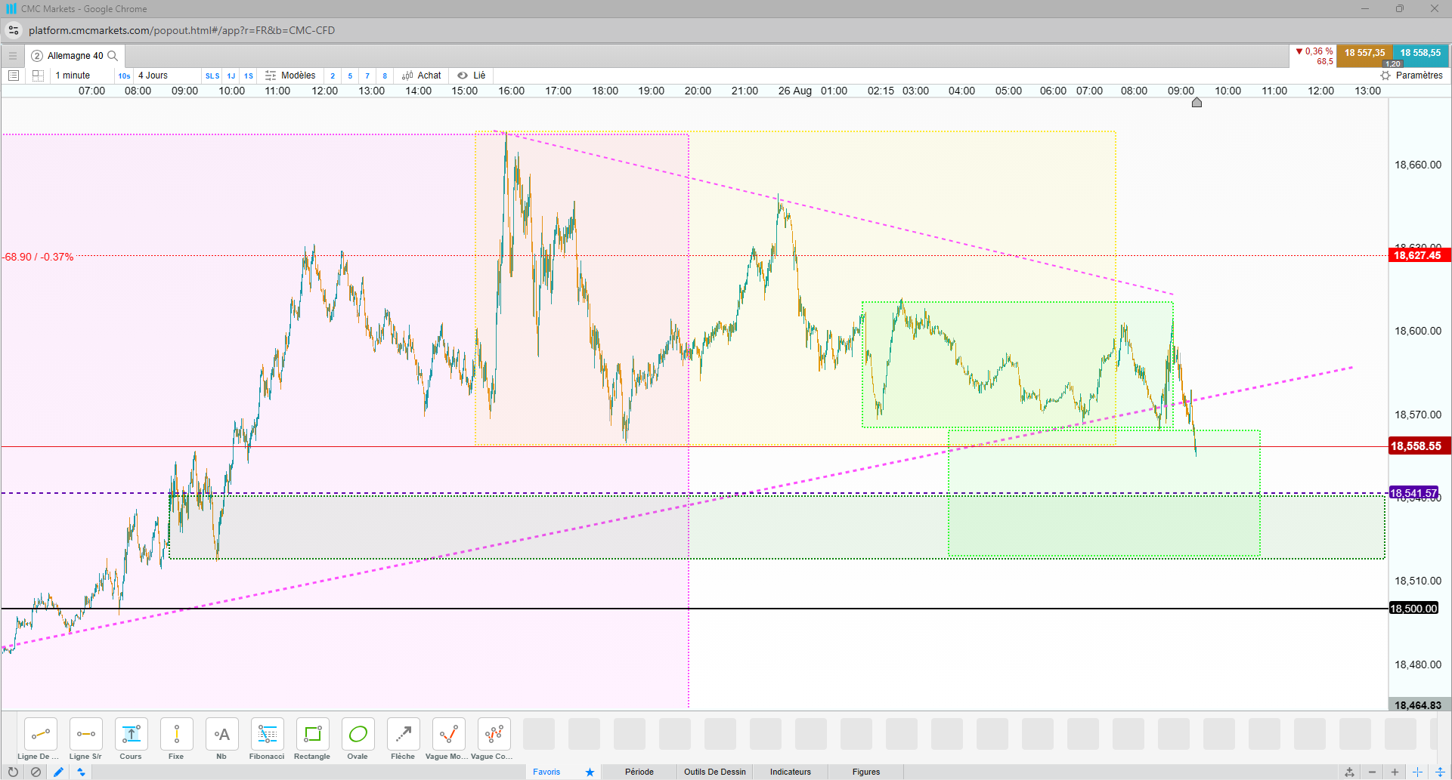Click the Achat buy button
1452x780 pixels.
click(422, 76)
